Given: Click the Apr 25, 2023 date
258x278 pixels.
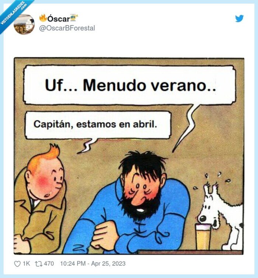Looking at the screenshot, I should coord(108,264).
